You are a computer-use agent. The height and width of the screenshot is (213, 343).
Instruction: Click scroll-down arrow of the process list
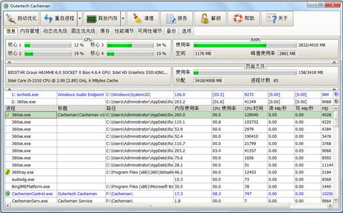point(336,200)
